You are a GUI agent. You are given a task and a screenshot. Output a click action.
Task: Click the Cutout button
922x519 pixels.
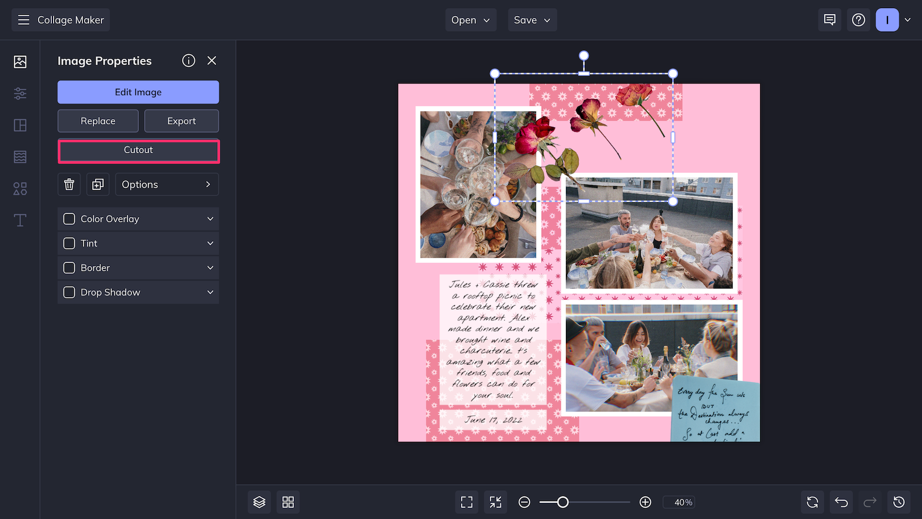pos(138,150)
